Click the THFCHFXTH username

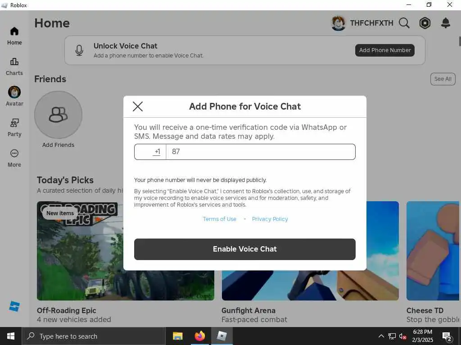click(x=371, y=23)
